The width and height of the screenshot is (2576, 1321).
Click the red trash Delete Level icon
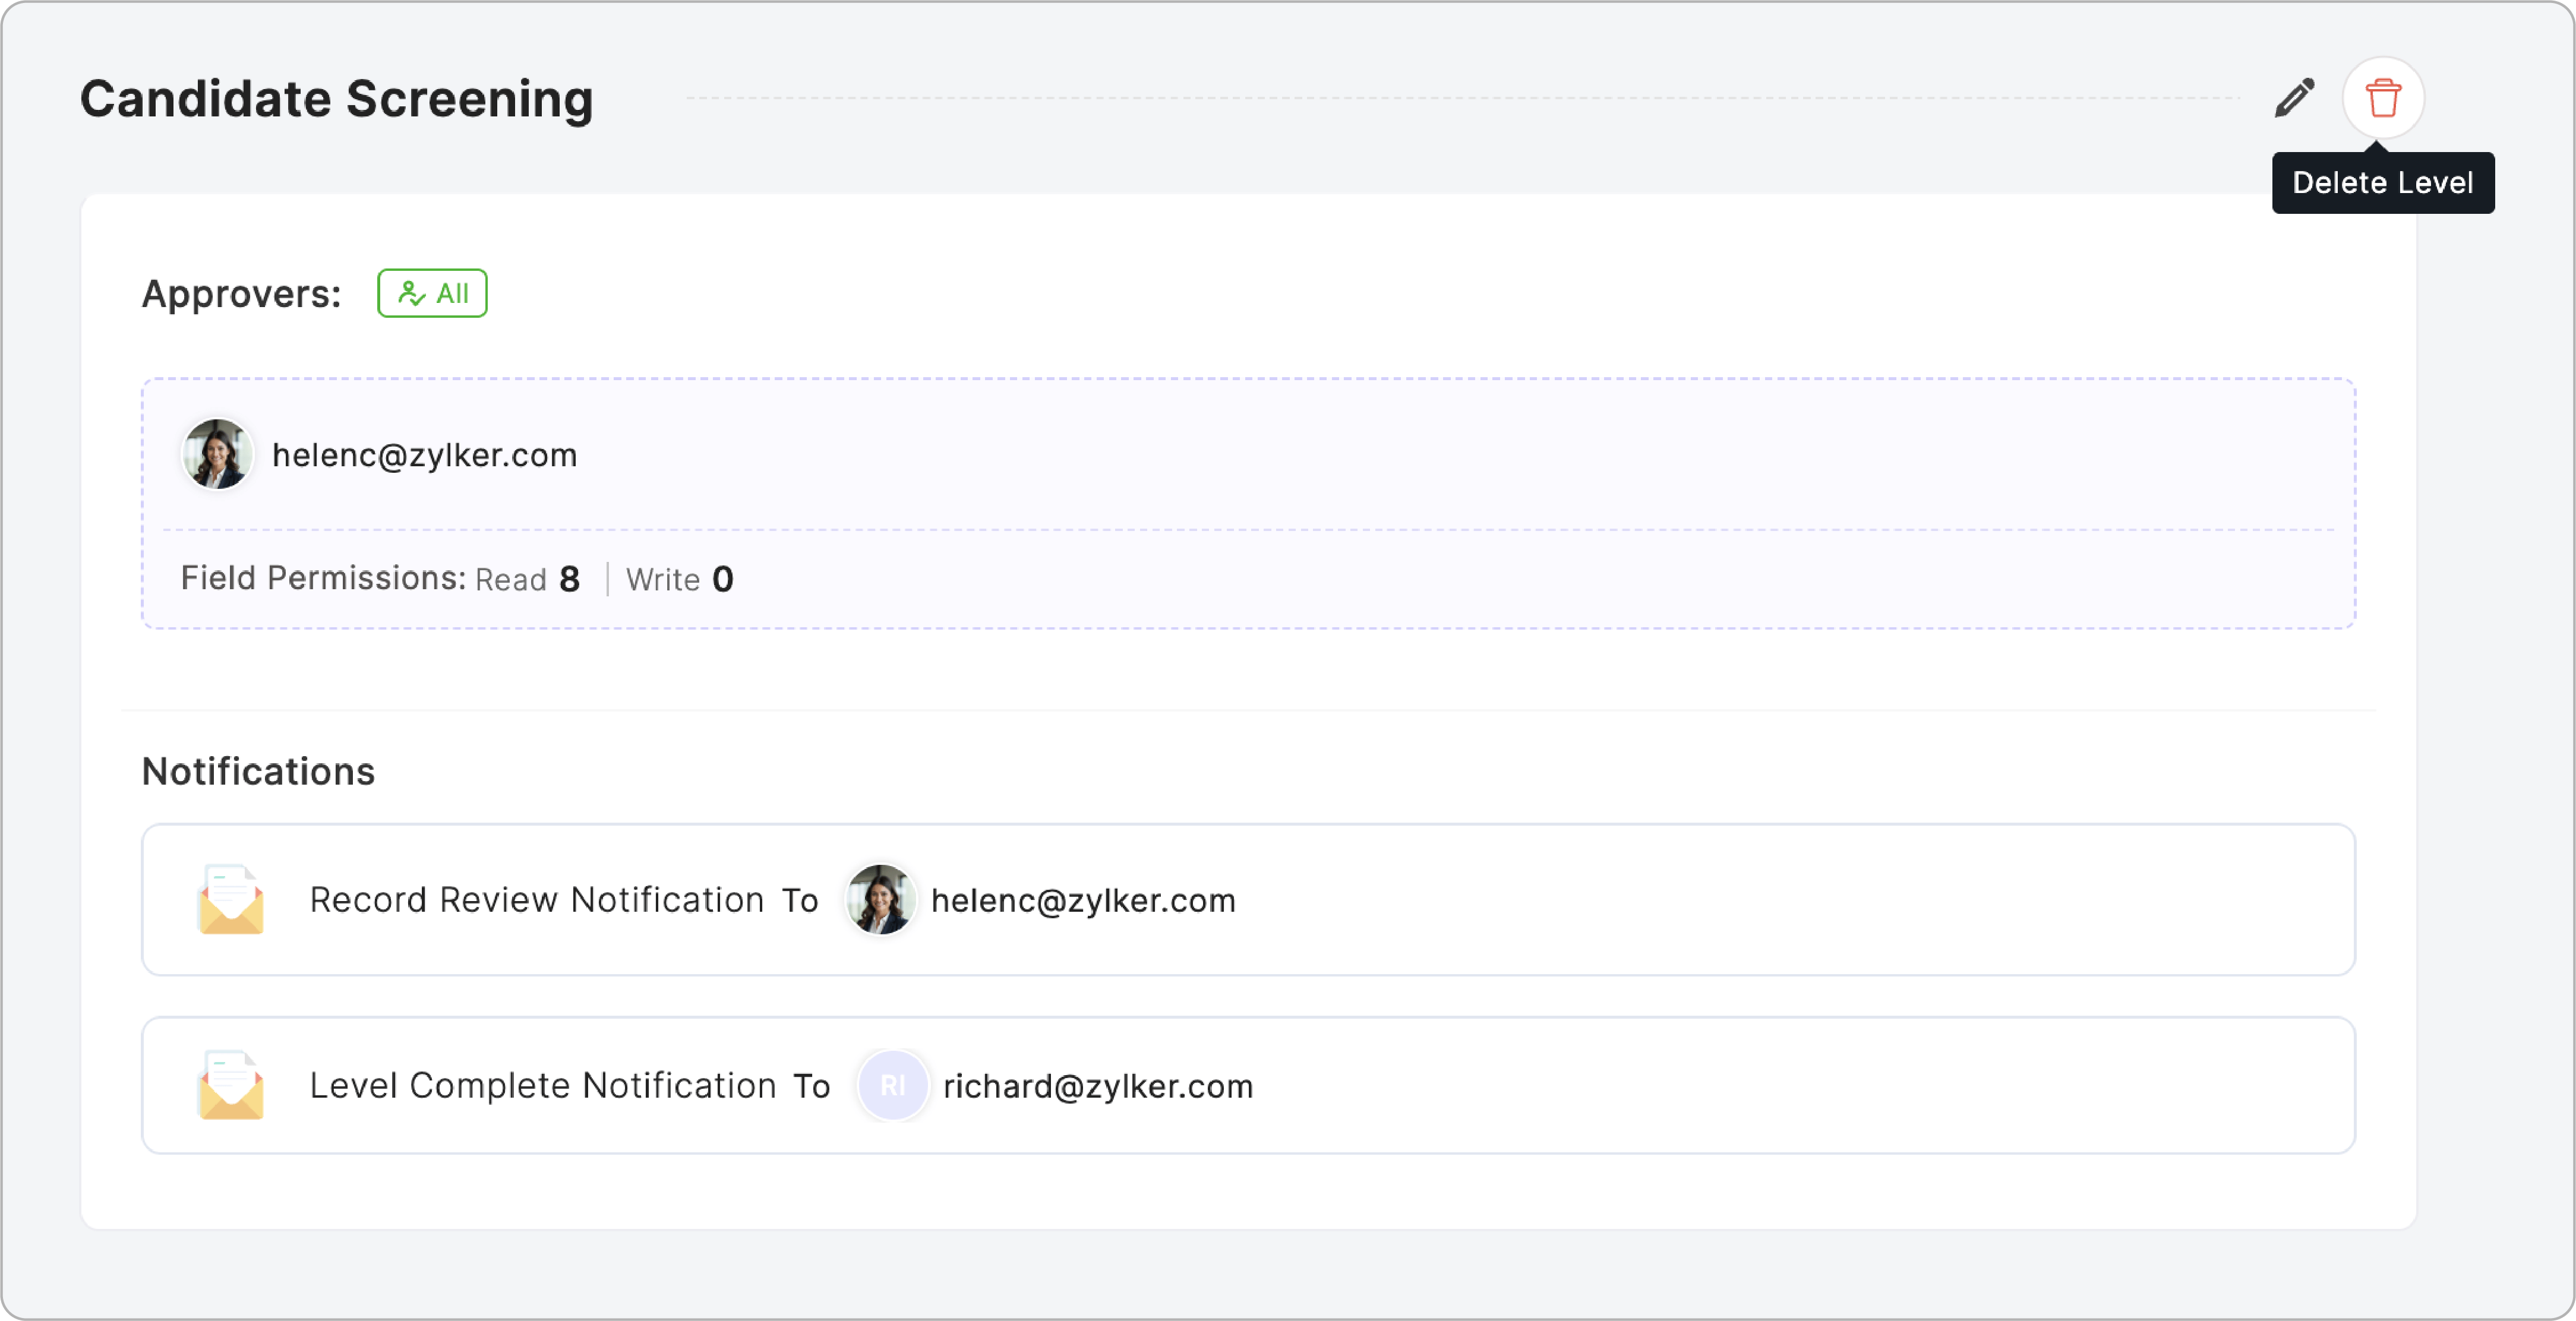coord(2383,98)
